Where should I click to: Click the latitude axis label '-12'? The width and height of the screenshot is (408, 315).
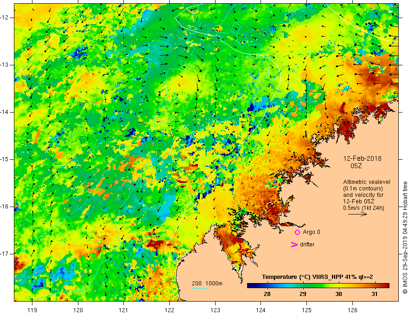5,18
